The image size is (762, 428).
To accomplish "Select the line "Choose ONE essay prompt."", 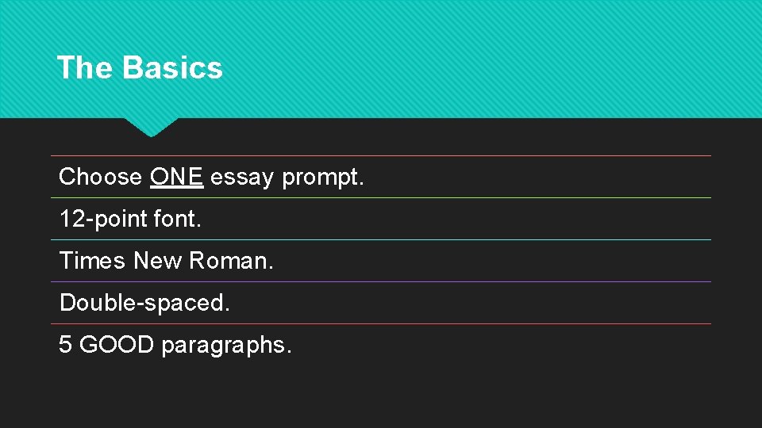I will (x=211, y=177).
